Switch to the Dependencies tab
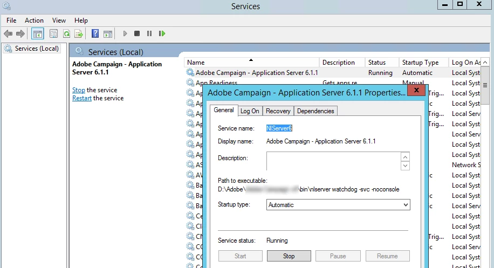The width and height of the screenshot is (494, 268). 315,111
